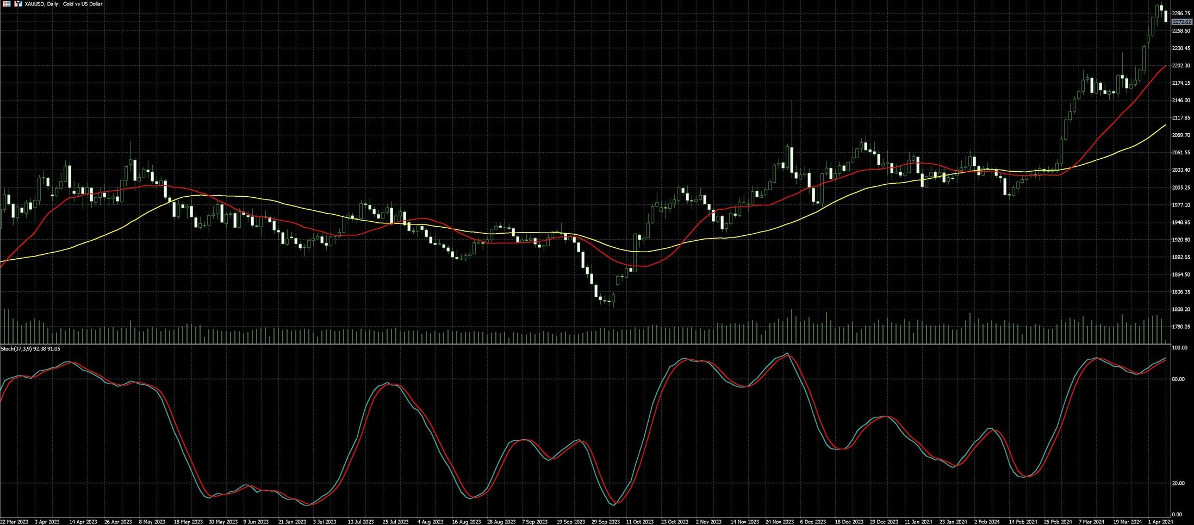Image resolution: width=1194 pixels, height=525 pixels.
Task: Select the current price label 2272.62
Action: pos(1182,22)
